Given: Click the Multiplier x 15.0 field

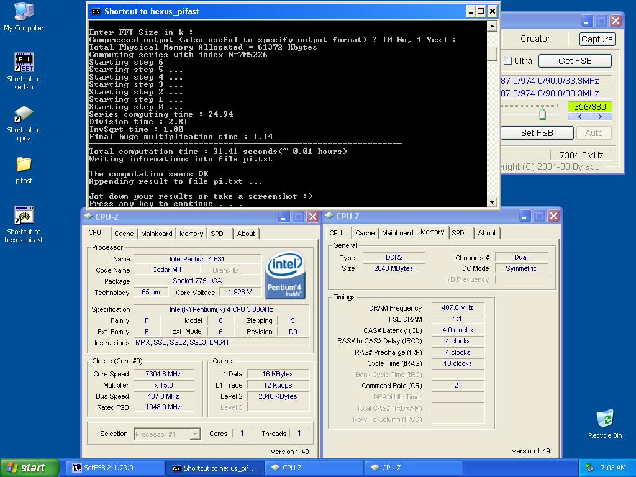Looking at the screenshot, I should click(163, 385).
